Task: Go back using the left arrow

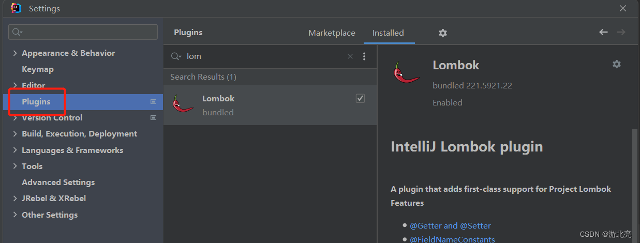Action: click(603, 32)
